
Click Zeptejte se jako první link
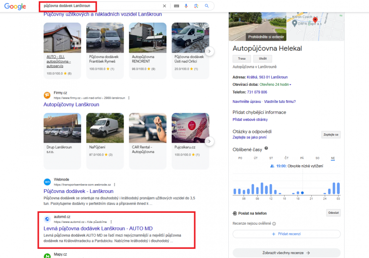tap(250, 137)
